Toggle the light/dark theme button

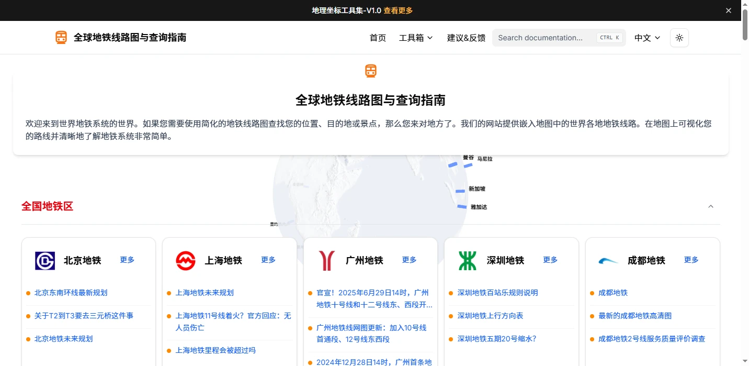pyautogui.click(x=679, y=38)
